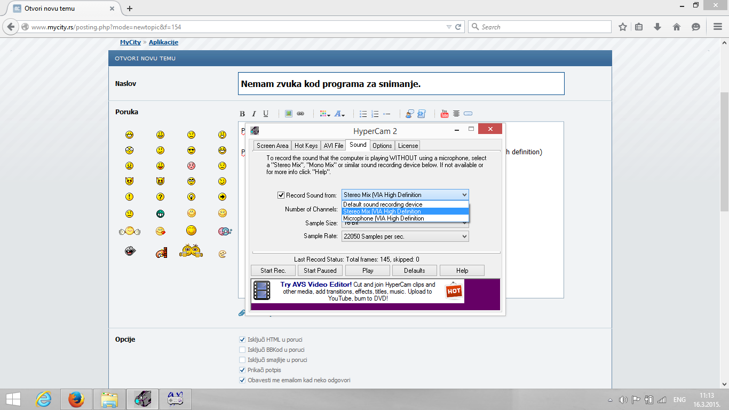729x410 pixels.
Task: Apply bold formatting in the message editor
Action: tap(242, 114)
